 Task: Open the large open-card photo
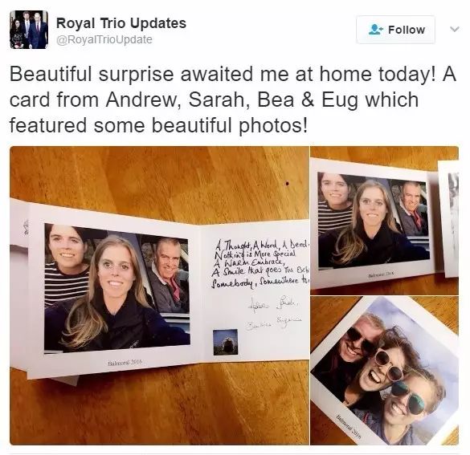tap(159, 295)
